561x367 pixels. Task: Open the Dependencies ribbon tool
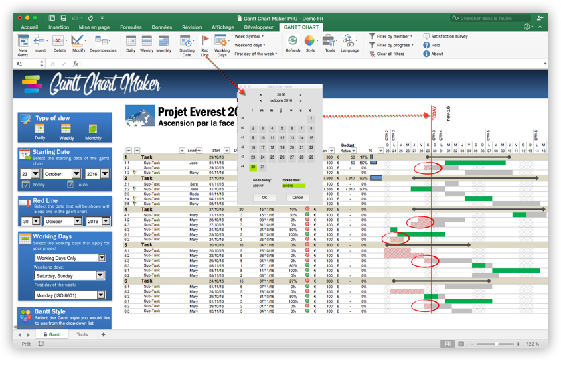coord(103,44)
